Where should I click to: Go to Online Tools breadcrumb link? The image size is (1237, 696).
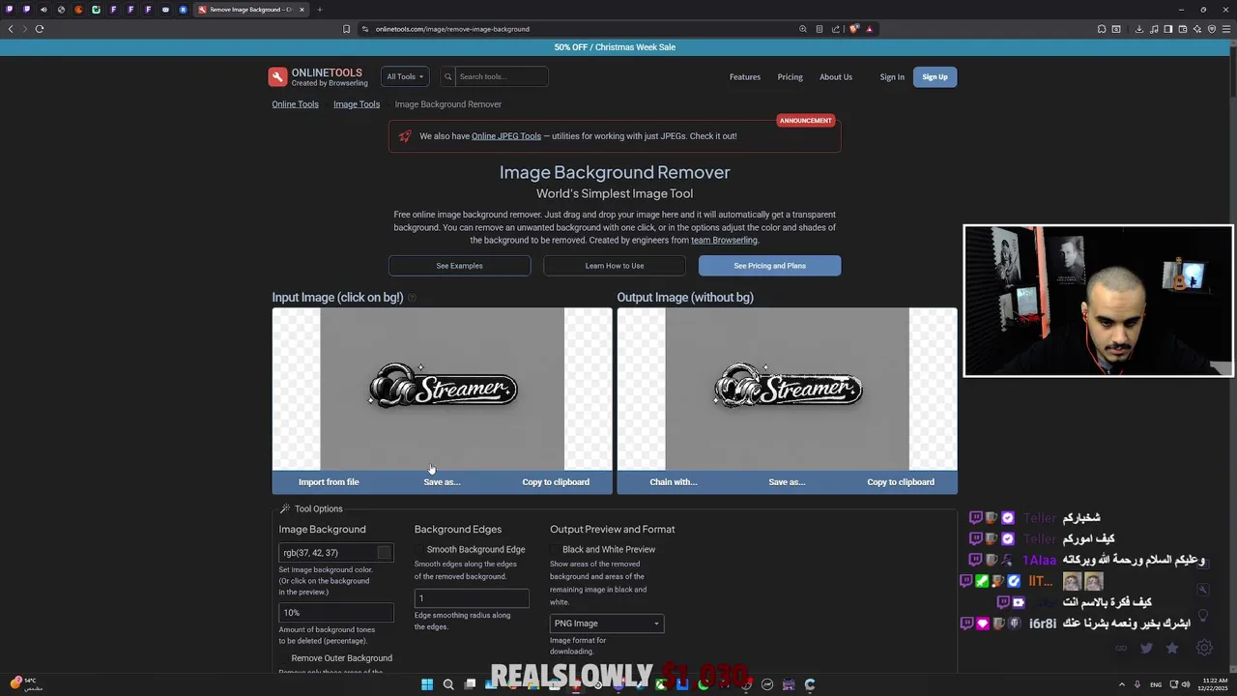[295, 104]
